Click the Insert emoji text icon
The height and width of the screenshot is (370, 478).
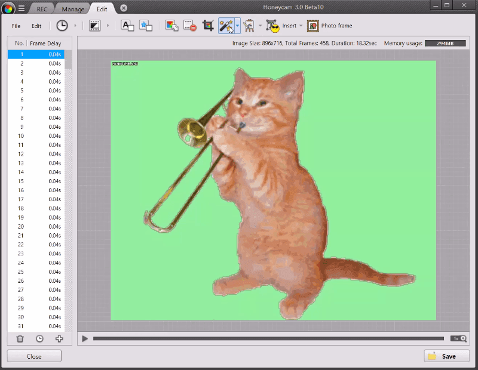272,26
